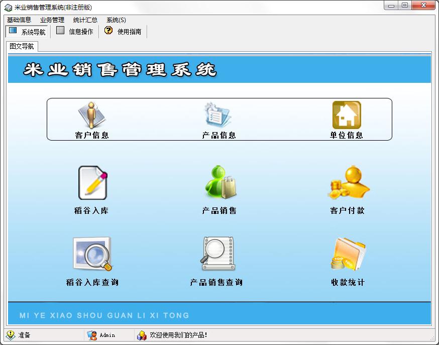The image size is (439, 345).
Task: Open 单位信息 (unit information)
Action: tap(346, 119)
